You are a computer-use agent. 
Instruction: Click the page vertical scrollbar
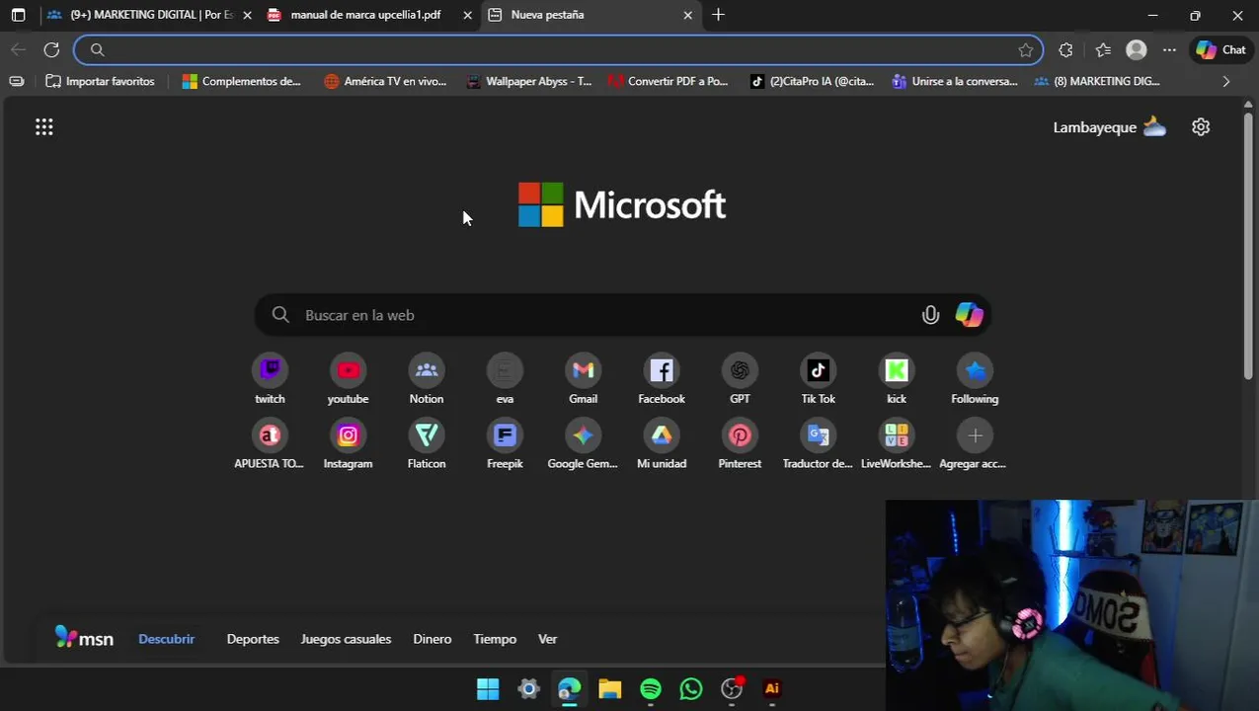pyautogui.click(x=1249, y=247)
